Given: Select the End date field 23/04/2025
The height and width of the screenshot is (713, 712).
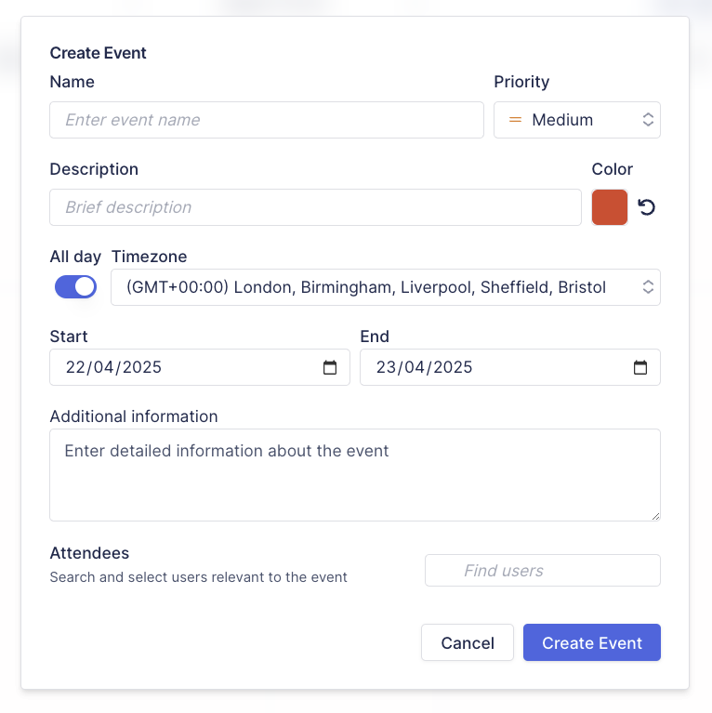Looking at the screenshot, I should click(x=510, y=367).
